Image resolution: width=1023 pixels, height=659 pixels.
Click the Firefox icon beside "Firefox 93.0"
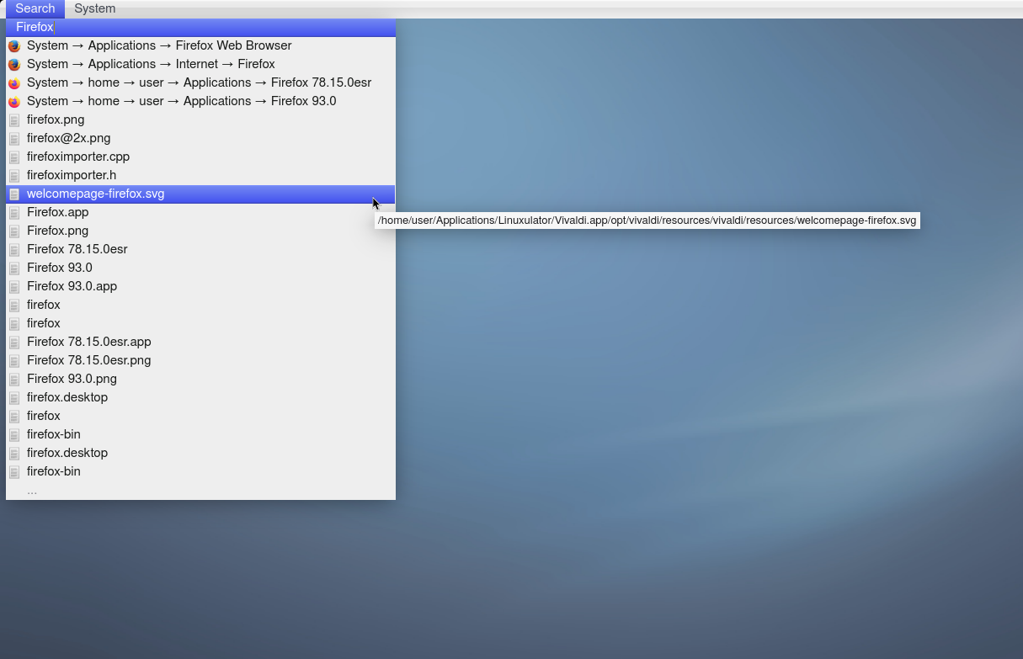click(14, 101)
